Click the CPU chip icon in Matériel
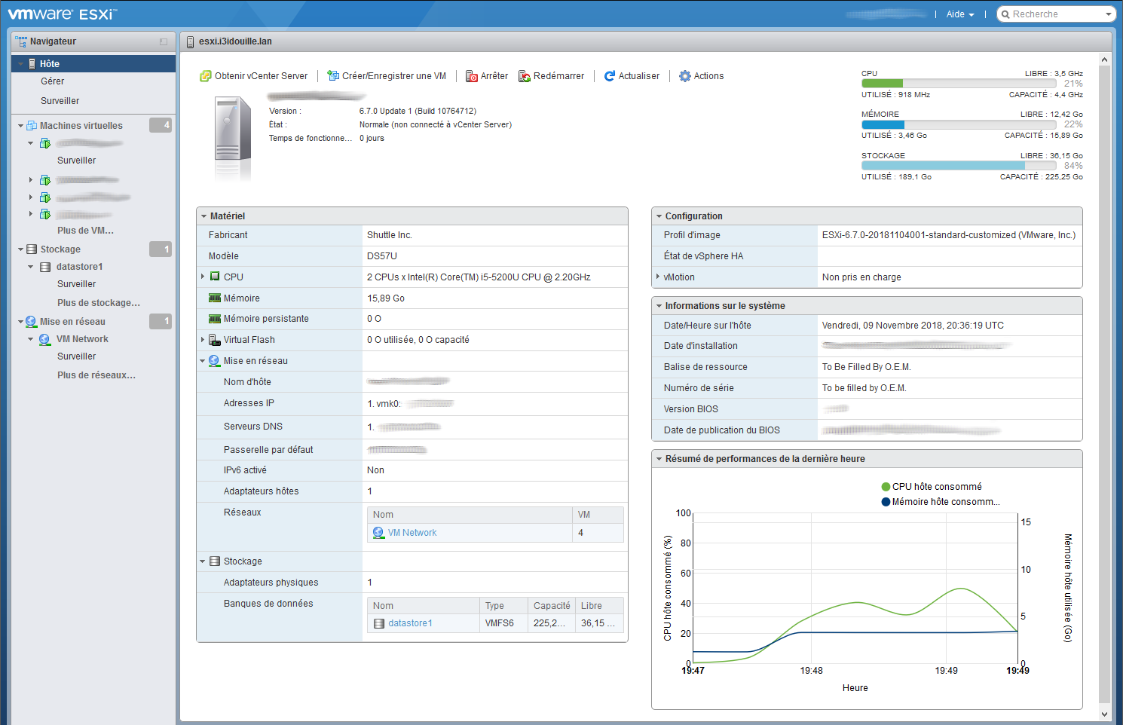Screen dimensions: 1123x725 click(x=215, y=277)
